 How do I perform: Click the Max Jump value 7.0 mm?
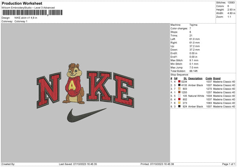(194, 67)
